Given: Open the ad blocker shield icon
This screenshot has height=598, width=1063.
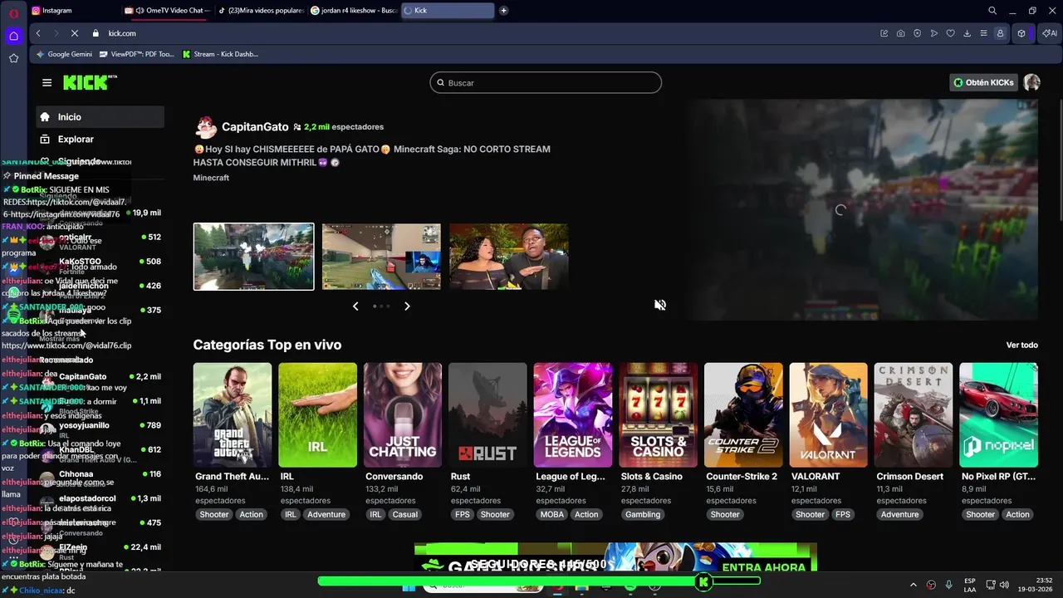Looking at the screenshot, I should 918,33.
